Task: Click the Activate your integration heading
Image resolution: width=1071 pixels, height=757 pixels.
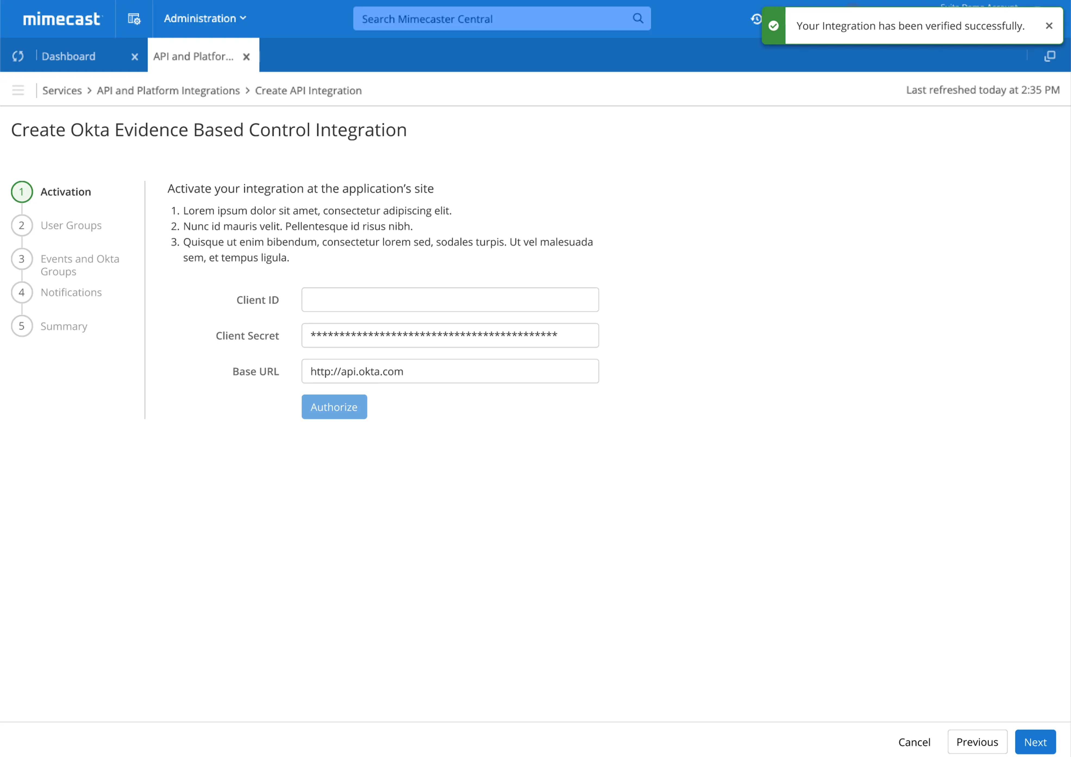Action: click(300, 189)
